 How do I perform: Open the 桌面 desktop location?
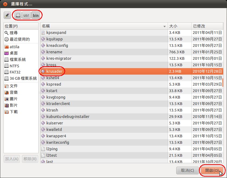pyautogui.click(x=21, y=53)
